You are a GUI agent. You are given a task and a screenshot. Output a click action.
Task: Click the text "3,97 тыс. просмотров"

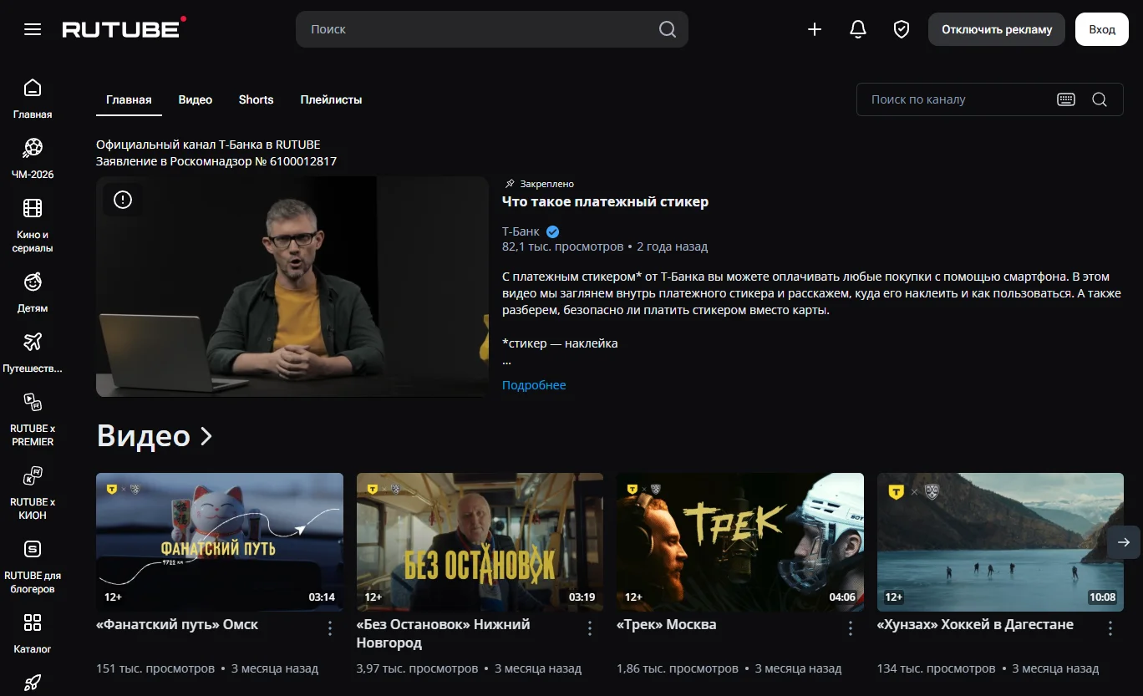pos(418,669)
